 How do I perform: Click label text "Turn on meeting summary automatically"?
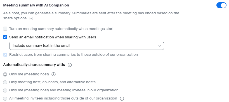pyautogui.click(x=61, y=29)
